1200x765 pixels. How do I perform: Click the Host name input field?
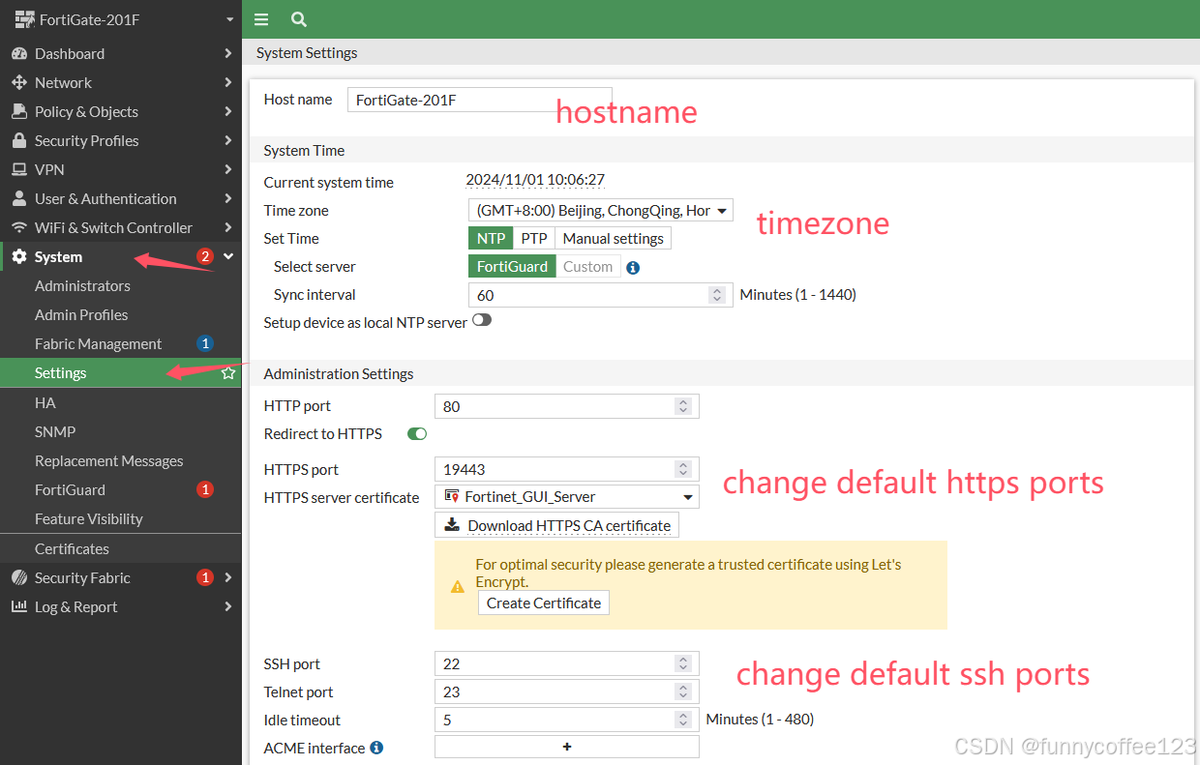point(480,100)
